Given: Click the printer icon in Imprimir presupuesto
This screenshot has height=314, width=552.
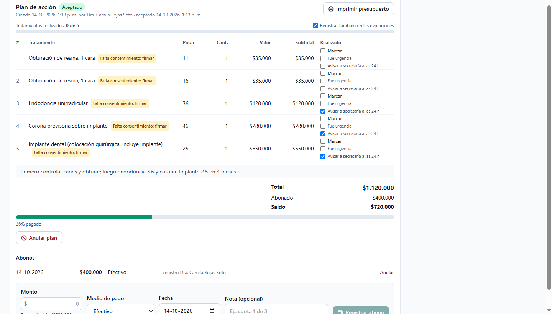Looking at the screenshot, I should point(331,9).
